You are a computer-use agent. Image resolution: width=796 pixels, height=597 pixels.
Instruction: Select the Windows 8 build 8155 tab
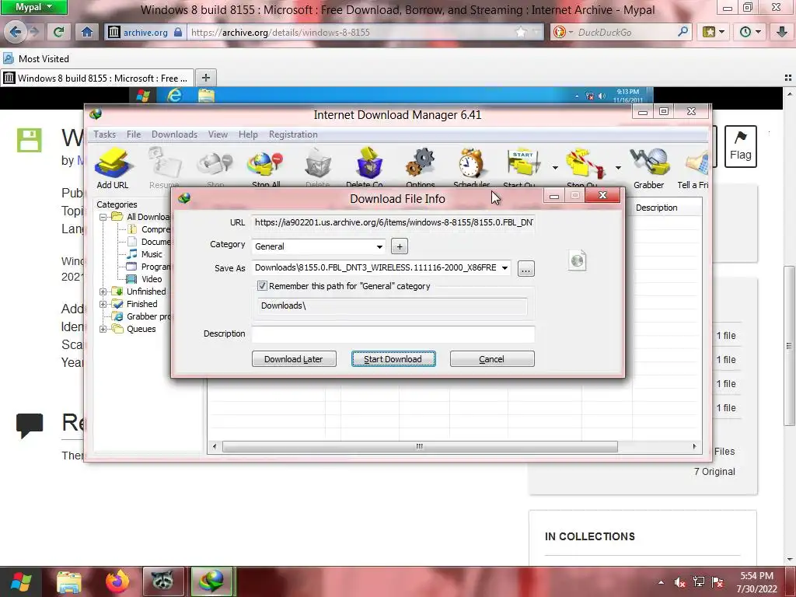[x=97, y=79]
